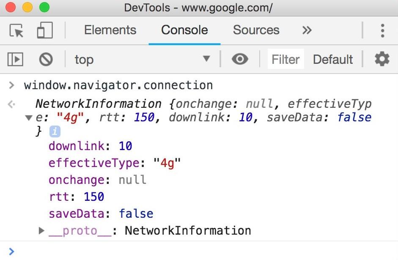
Task: Switch to the Sources tab
Action: pos(256,30)
